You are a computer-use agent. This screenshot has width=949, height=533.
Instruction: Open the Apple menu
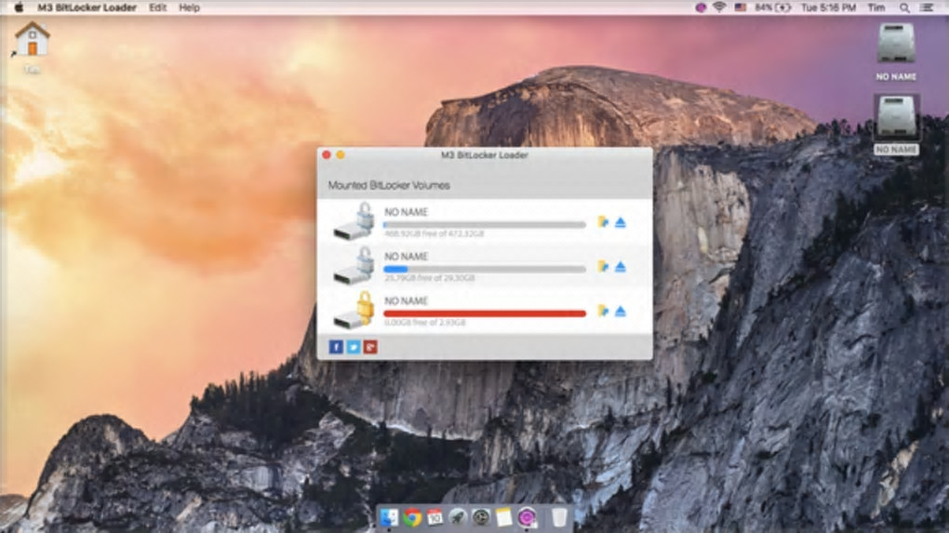tap(19, 7)
